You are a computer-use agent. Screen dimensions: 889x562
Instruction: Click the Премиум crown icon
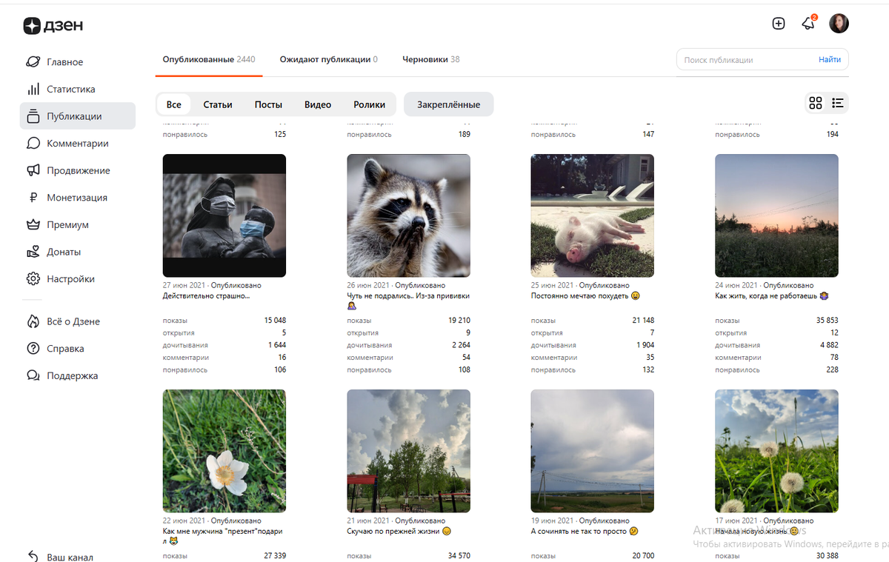(x=33, y=225)
